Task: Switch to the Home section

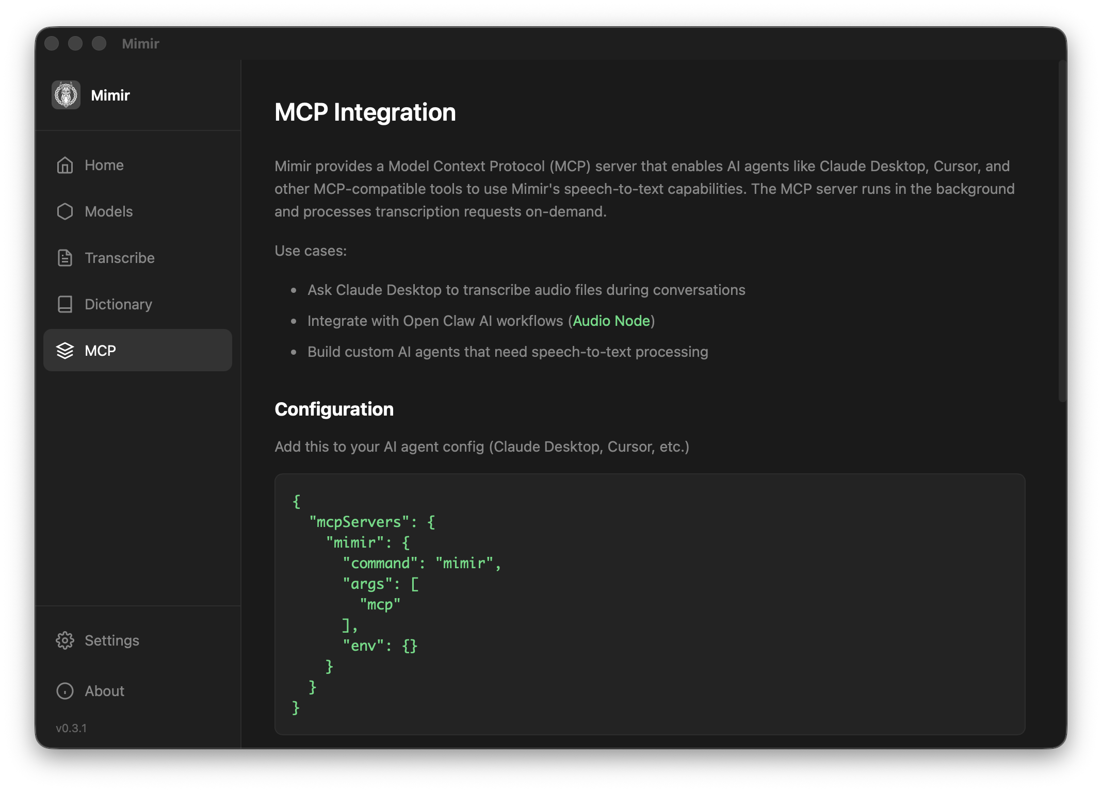Action: [x=104, y=165]
